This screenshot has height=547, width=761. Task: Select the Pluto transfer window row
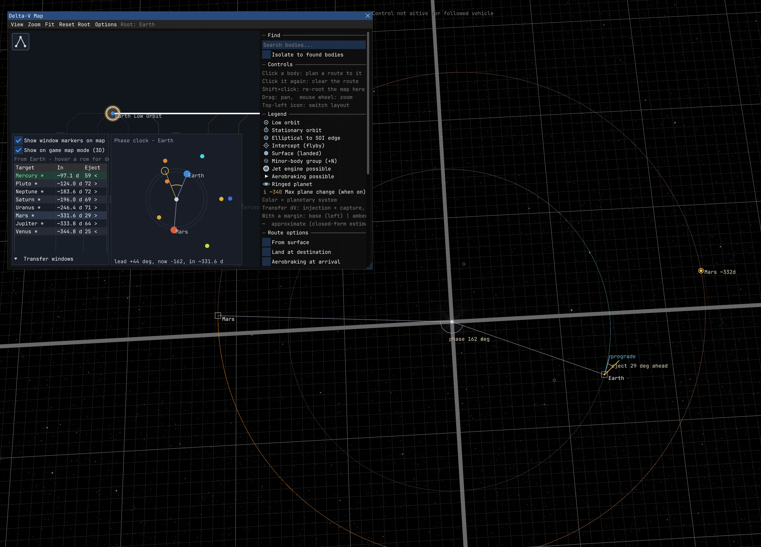coord(61,184)
